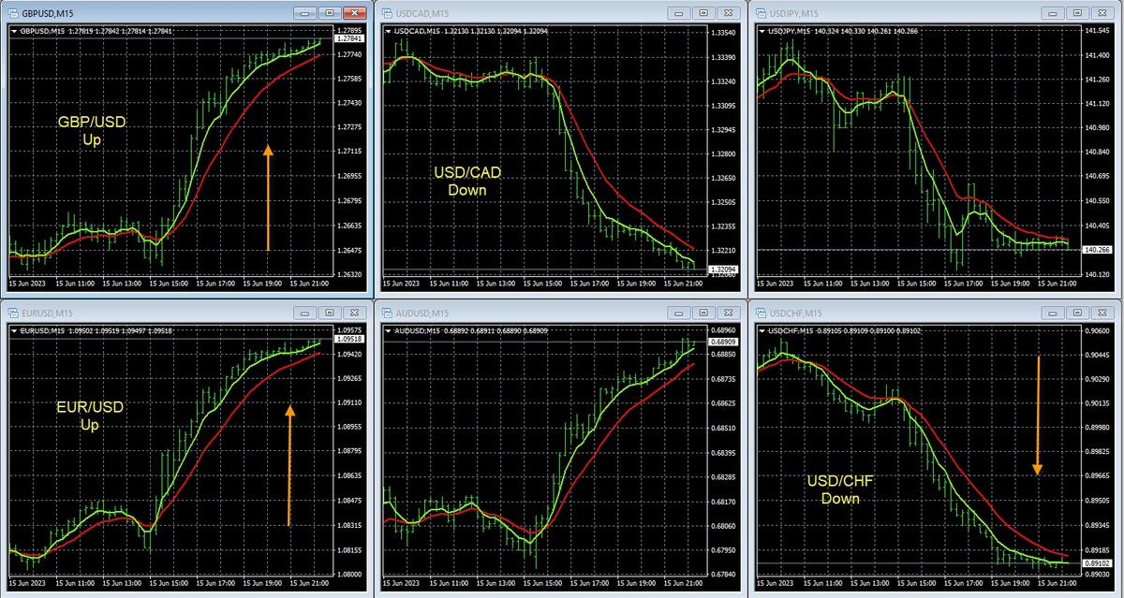Maximize the USDCAD,M15 chart window
Viewport: 1124px width, 598px height.
coord(704,13)
